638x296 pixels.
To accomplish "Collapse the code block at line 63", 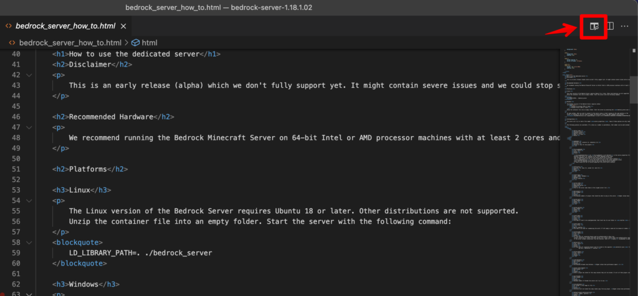I will 29,294.
